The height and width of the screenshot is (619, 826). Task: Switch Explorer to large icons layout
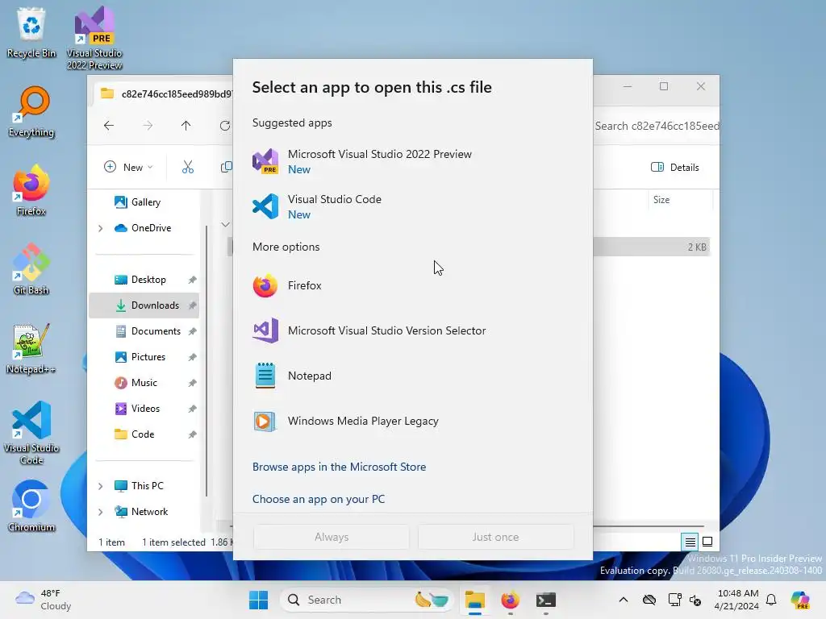(x=707, y=542)
